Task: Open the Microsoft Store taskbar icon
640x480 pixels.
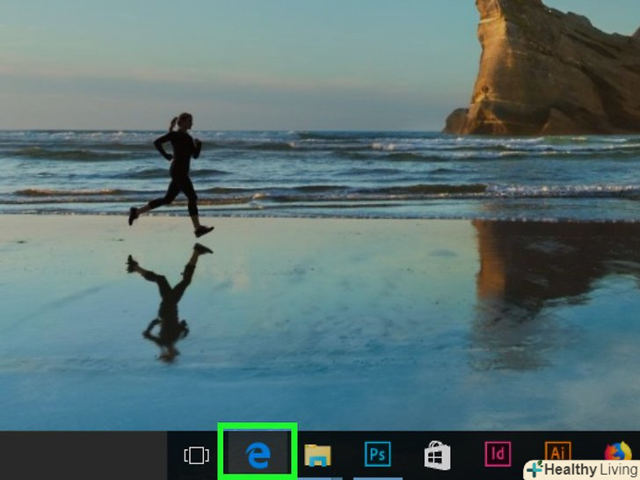Action: coord(437,455)
